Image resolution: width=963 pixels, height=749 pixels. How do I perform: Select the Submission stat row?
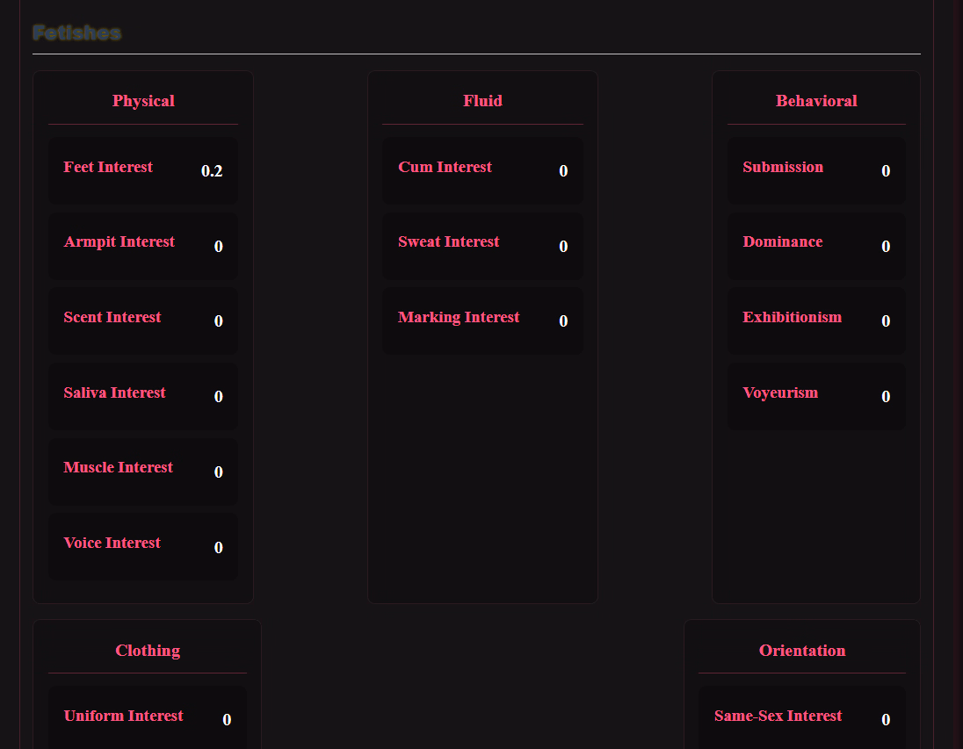pyautogui.click(x=815, y=170)
